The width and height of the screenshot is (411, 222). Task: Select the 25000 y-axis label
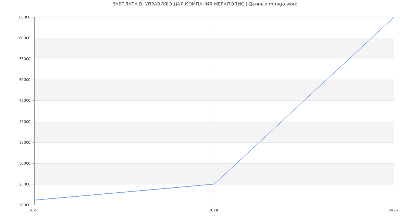[x=25, y=184]
